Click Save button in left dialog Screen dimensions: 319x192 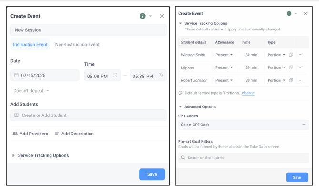152,174
